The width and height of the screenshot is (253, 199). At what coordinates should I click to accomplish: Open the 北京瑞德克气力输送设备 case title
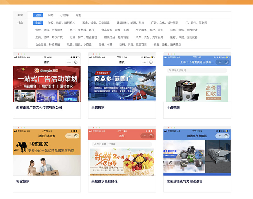[x=184, y=181]
